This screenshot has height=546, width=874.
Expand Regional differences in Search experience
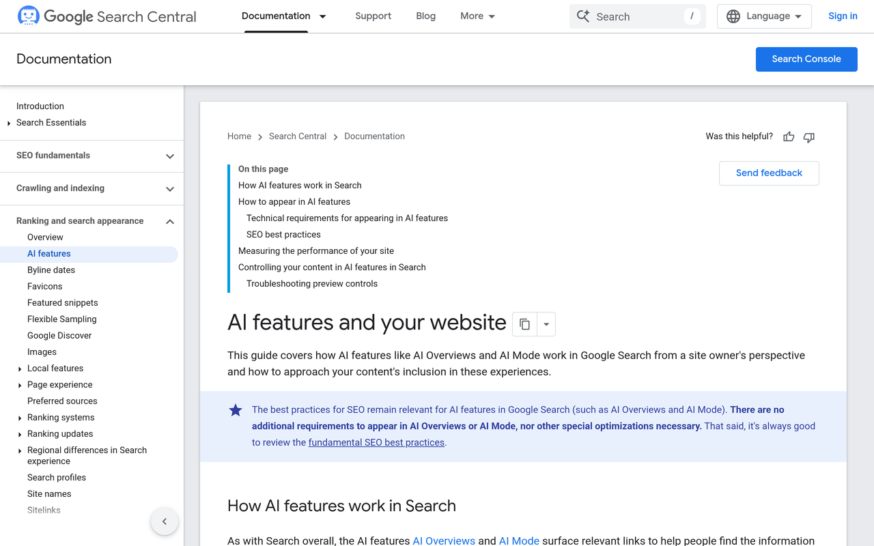click(x=20, y=450)
